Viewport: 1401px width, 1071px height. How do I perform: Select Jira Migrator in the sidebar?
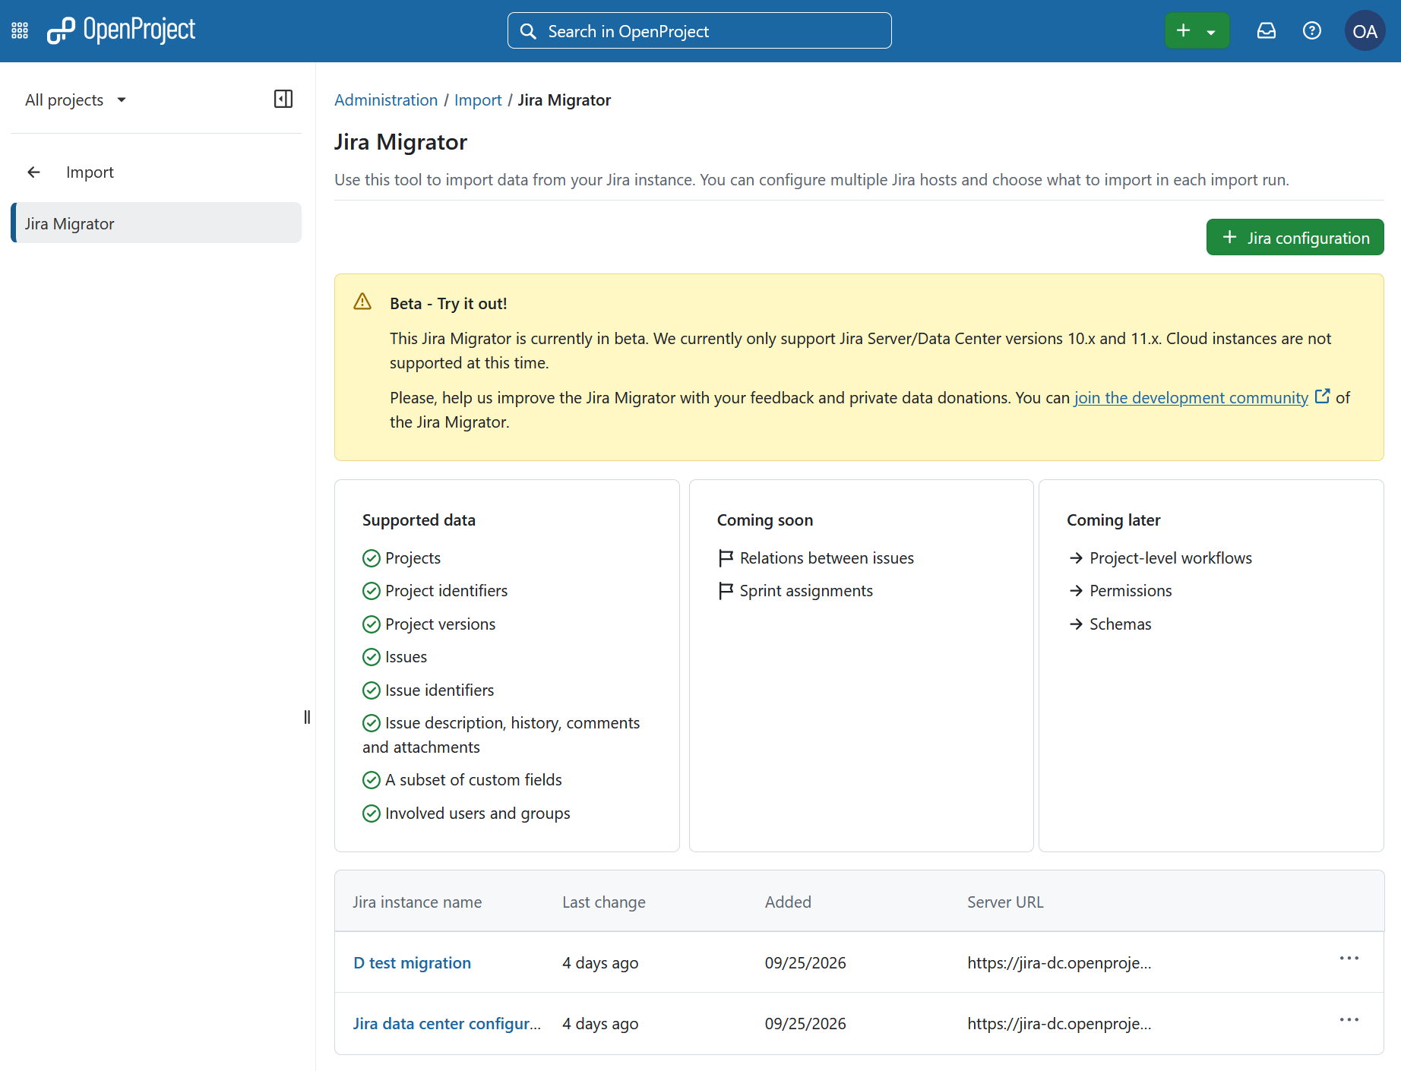(157, 223)
